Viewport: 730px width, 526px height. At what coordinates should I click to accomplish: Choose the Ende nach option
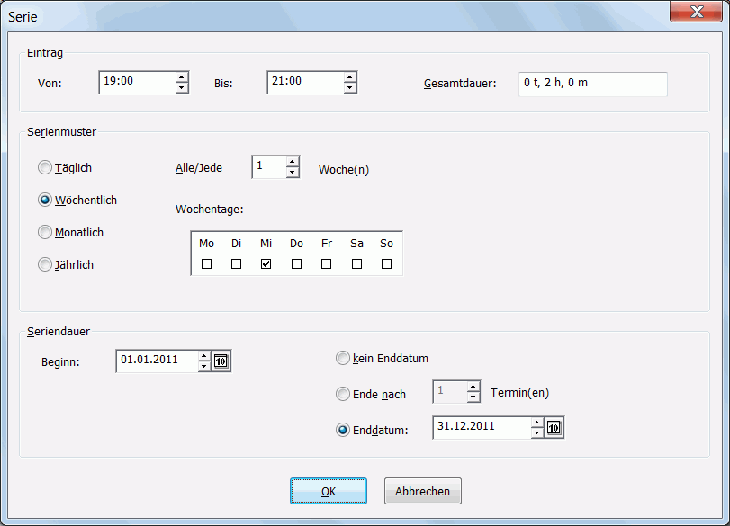click(x=342, y=394)
